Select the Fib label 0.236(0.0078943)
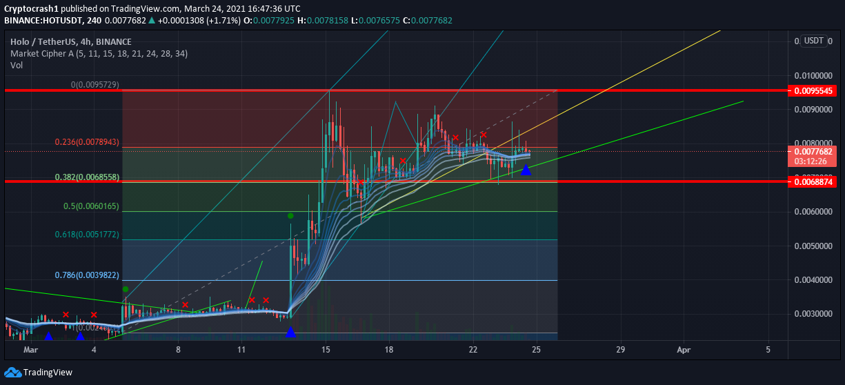845x385 pixels. [x=87, y=142]
